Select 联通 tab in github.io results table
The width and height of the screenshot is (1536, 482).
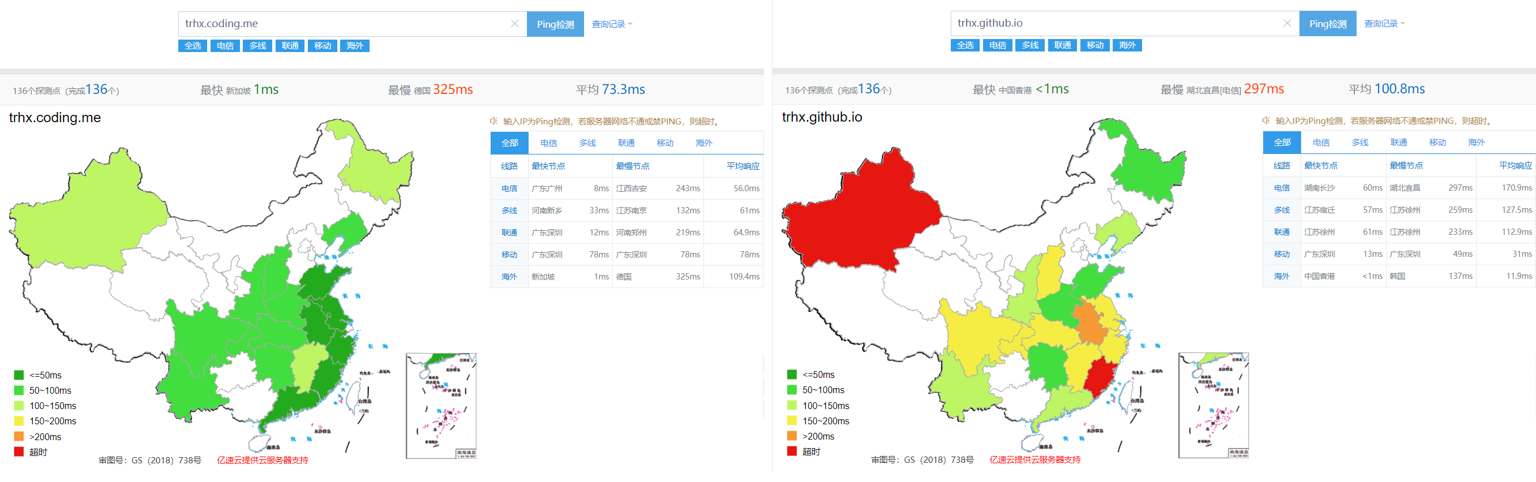pos(1399,143)
